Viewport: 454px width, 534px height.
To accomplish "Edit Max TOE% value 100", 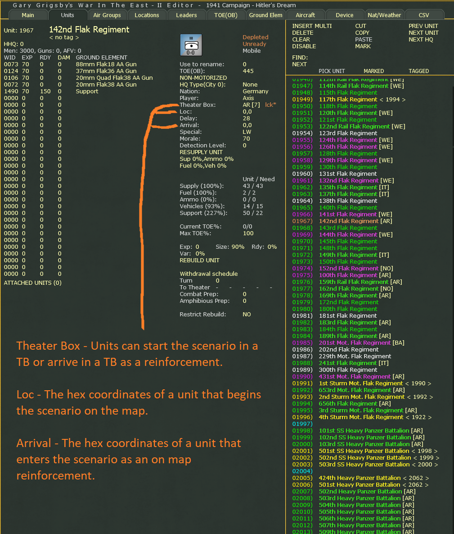I will point(248,233).
